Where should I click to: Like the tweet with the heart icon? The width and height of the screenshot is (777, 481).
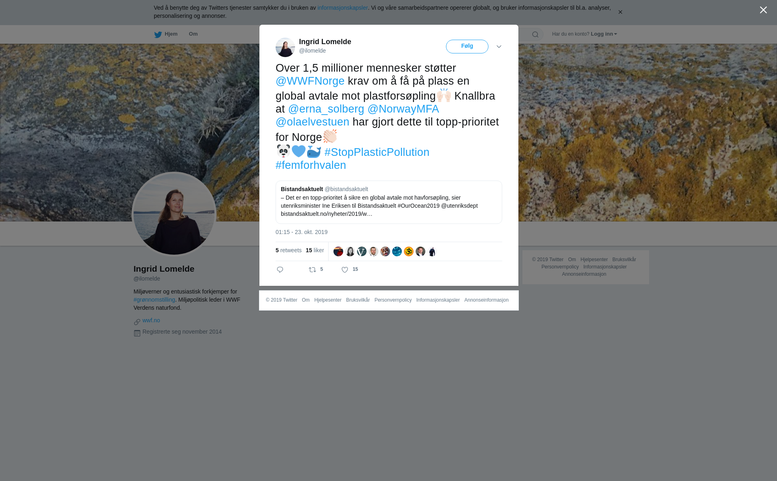[345, 270]
